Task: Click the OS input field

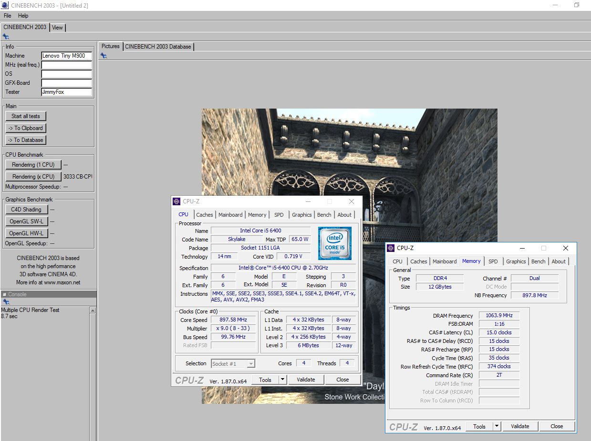Action: coord(66,74)
